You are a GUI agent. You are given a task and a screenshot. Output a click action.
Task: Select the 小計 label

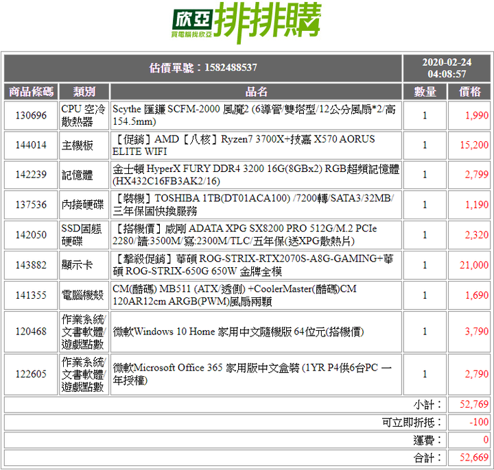tap(427, 405)
